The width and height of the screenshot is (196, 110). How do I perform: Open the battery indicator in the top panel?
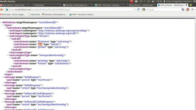point(141,1)
